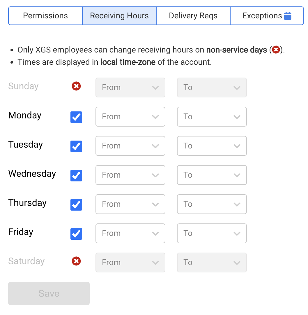308x315 pixels.
Task: Uncheck Thursday receiving day
Action: pos(76,205)
